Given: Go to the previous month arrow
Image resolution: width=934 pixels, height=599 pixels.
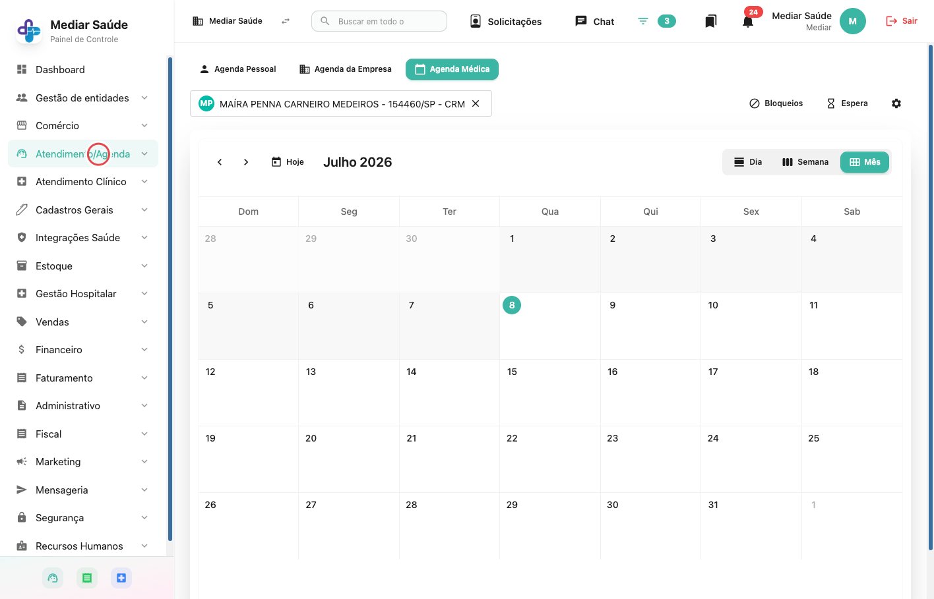Looking at the screenshot, I should tap(220, 162).
